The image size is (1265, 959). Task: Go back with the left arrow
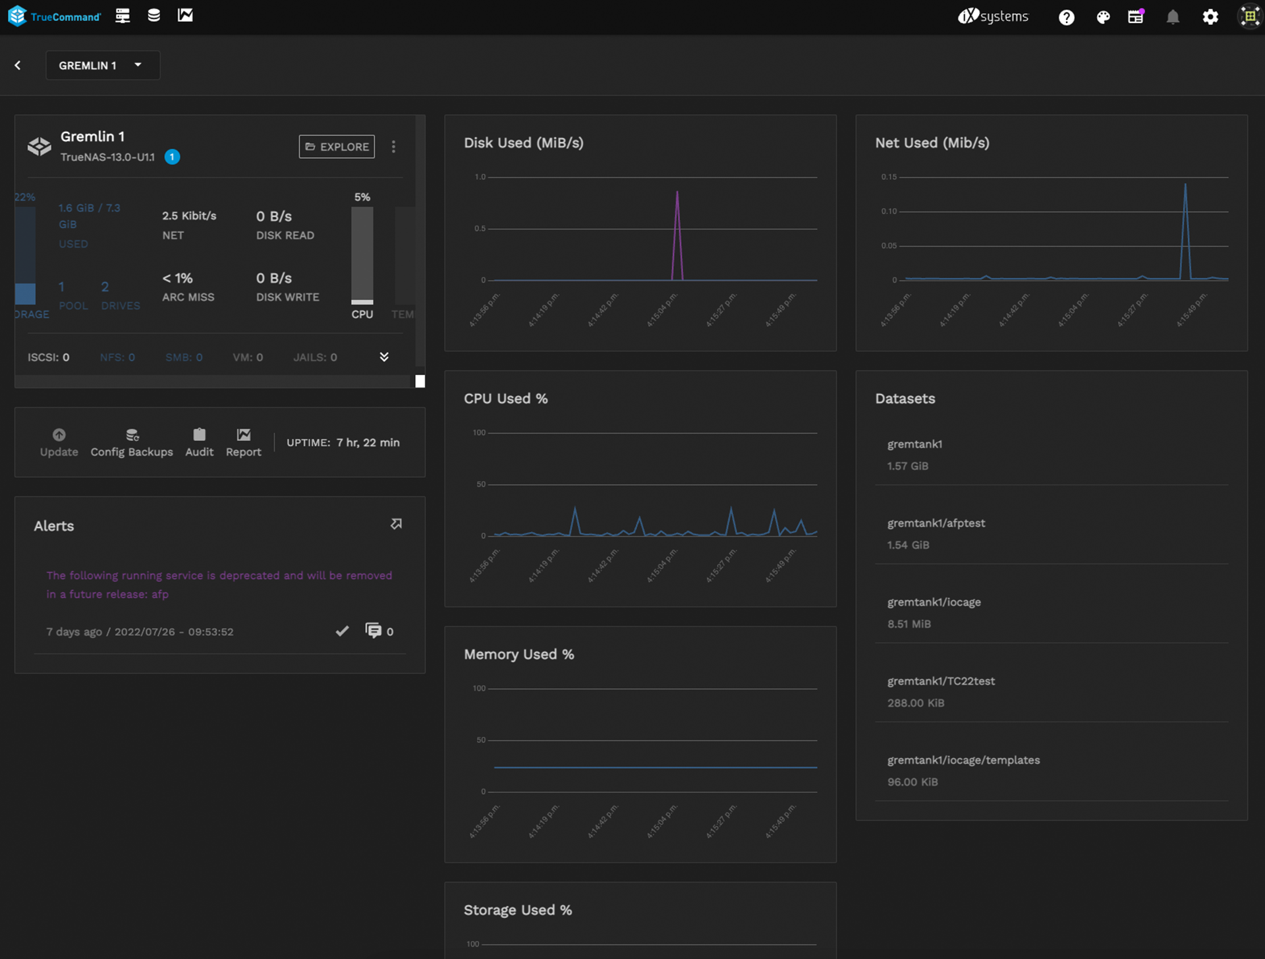point(18,65)
